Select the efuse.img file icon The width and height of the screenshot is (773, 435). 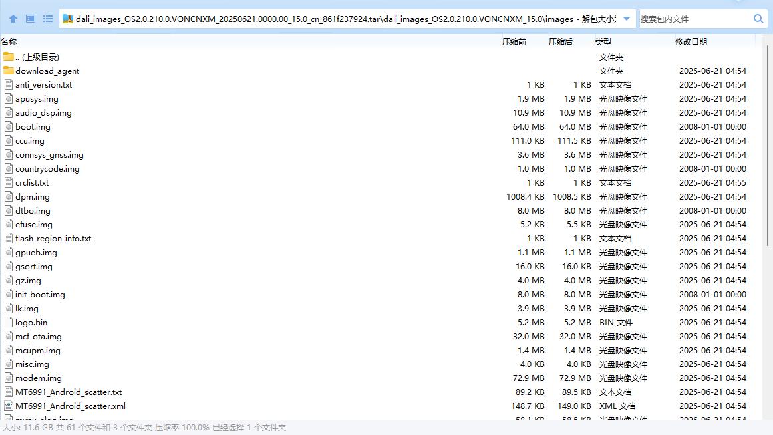(9, 224)
